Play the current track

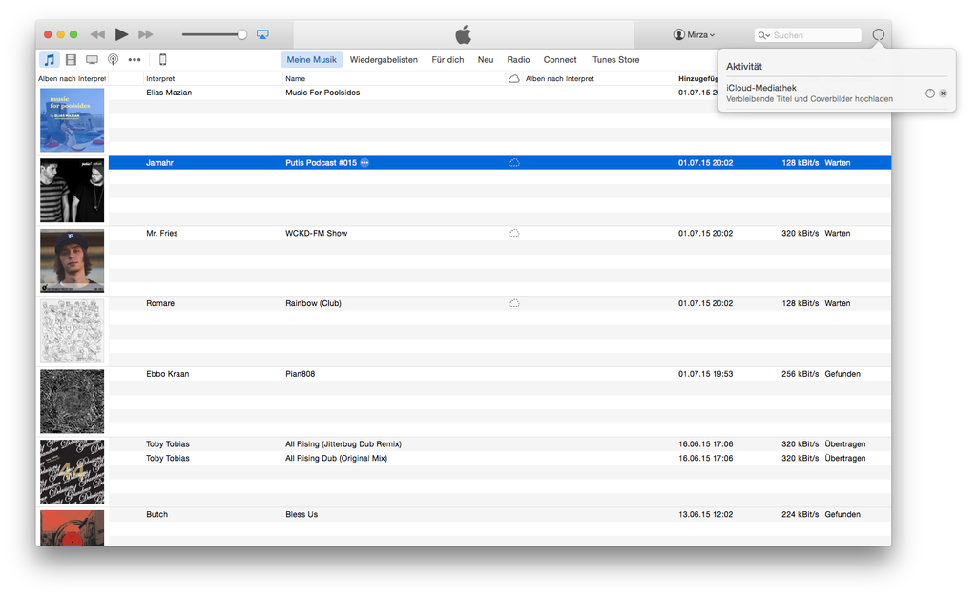tap(121, 34)
